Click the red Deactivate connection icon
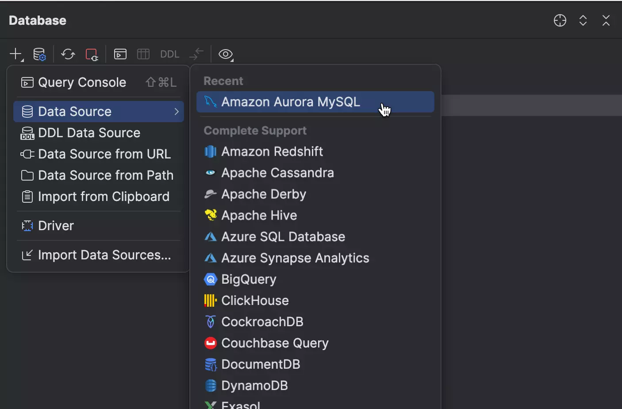Screen dimensions: 622x409 (x=91, y=54)
